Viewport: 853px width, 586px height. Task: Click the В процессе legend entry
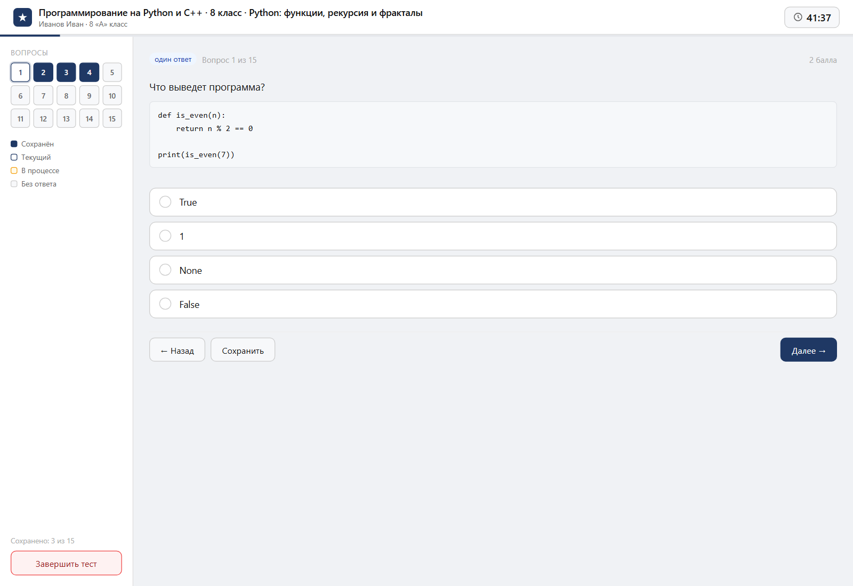35,170
